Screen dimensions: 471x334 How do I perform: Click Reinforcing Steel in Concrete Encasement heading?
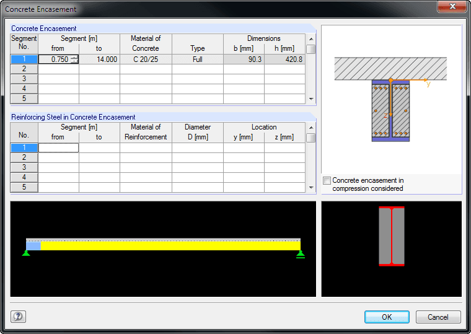click(x=73, y=117)
